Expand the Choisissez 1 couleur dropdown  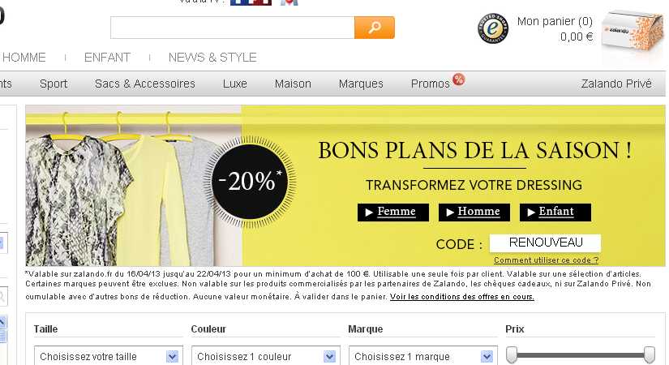pos(266,356)
